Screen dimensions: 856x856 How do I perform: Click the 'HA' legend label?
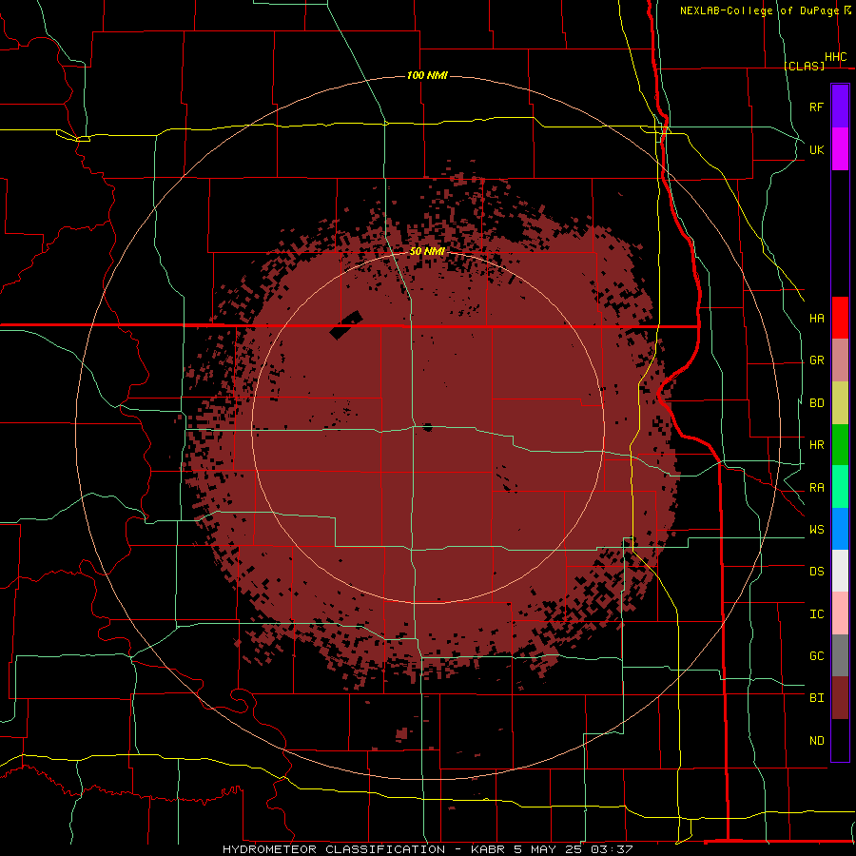[x=816, y=319]
